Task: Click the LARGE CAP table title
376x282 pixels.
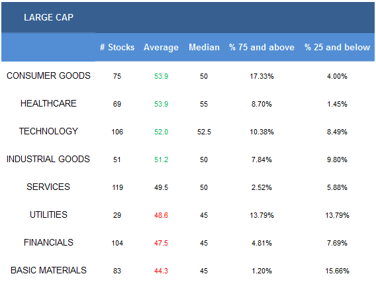Action: click(48, 17)
